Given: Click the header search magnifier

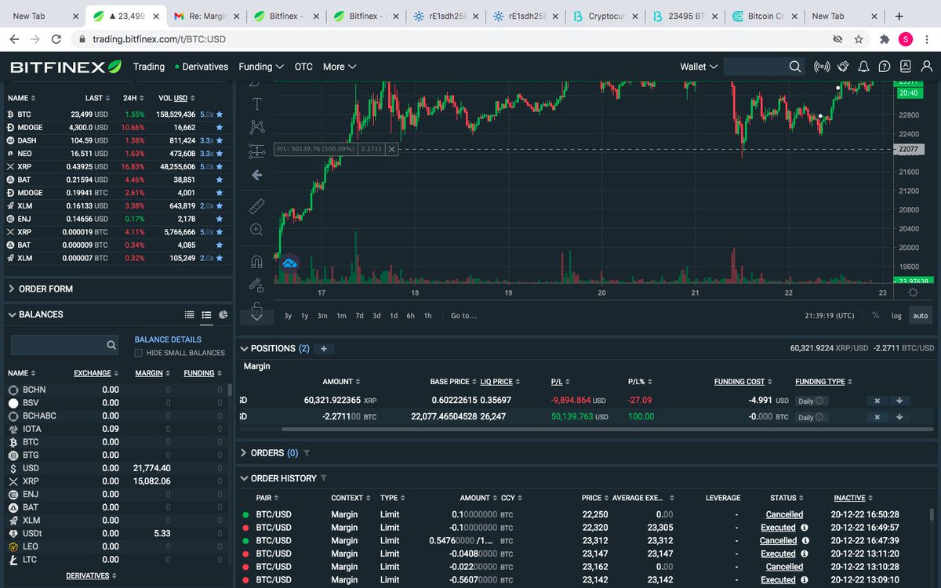Looking at the screenshot, I should [795, 67].
